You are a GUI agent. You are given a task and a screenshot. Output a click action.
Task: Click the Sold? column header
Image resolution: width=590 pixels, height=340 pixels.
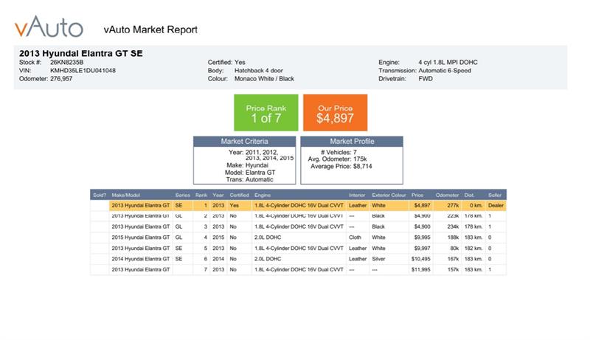pos(100,195)
